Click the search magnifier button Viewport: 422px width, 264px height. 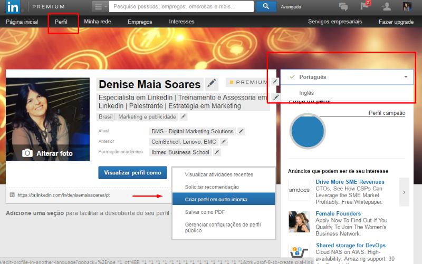click(266, 6)
